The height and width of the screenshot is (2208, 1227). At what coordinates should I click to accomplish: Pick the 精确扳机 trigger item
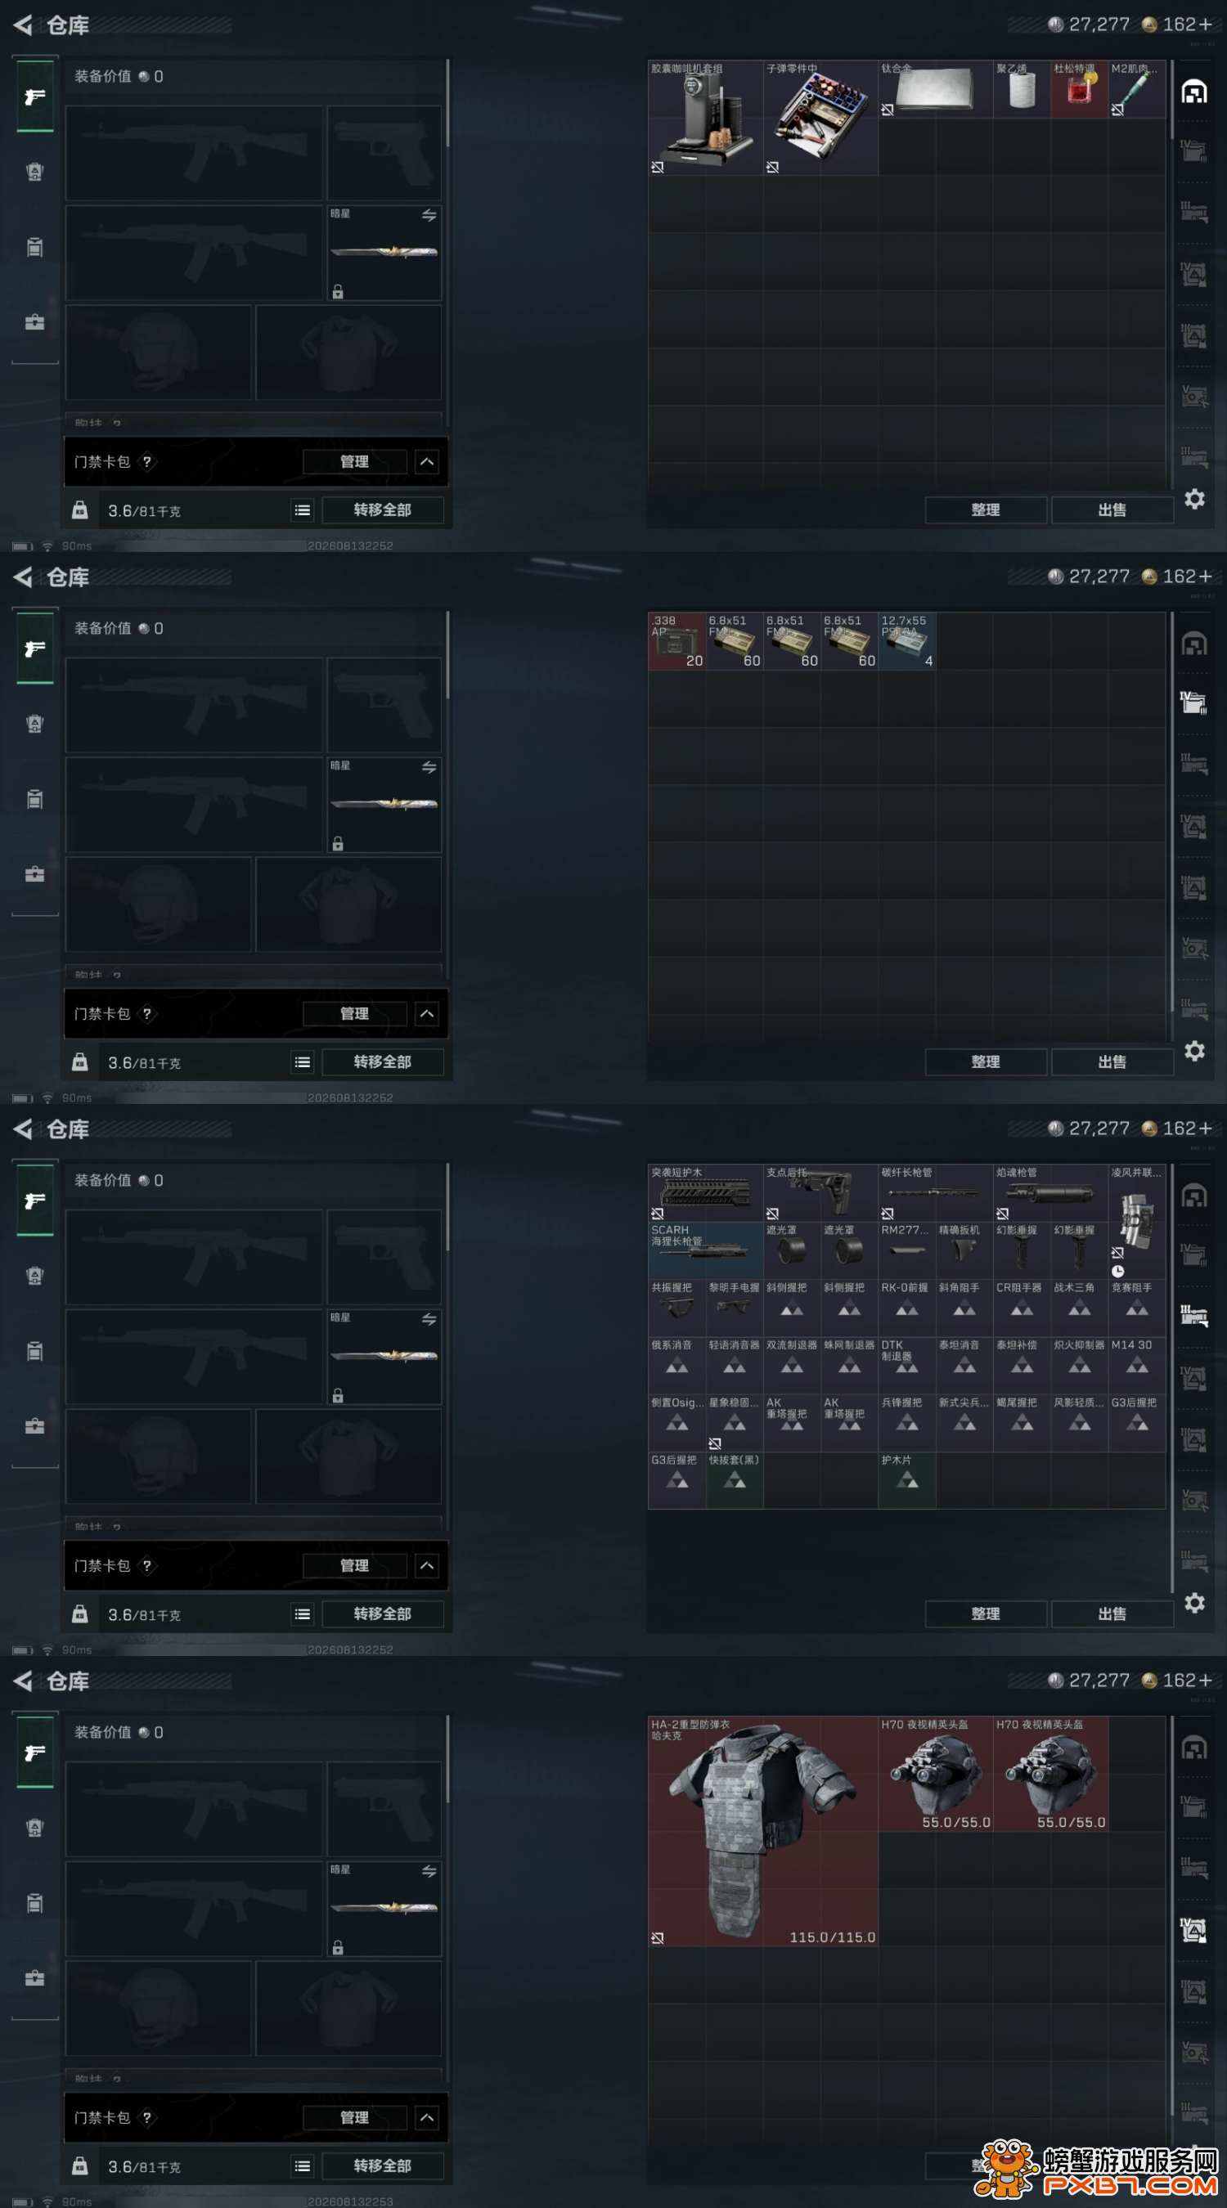[x=964, y=1250]
